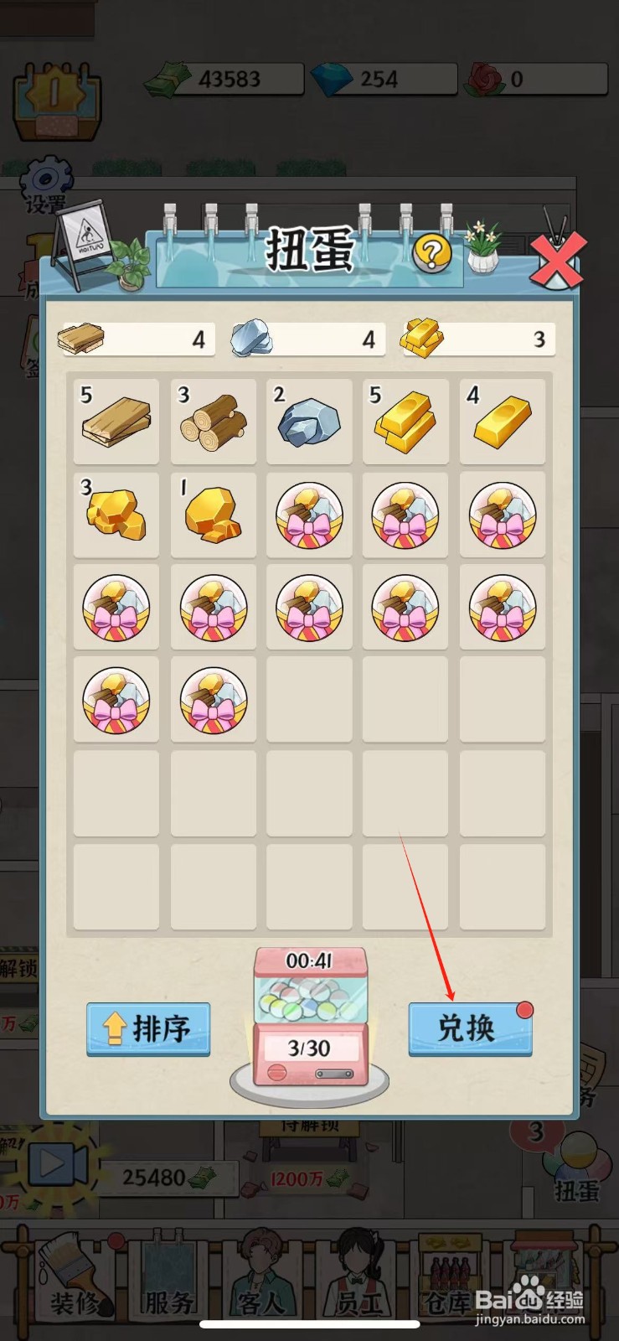Click the empty inventory slot after last capsule
Screen dimensions: 619x1341
click(309, 700)
